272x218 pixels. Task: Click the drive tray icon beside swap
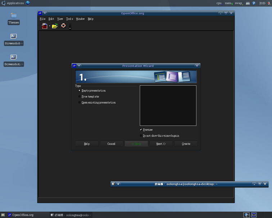click(x=248, y=3)
